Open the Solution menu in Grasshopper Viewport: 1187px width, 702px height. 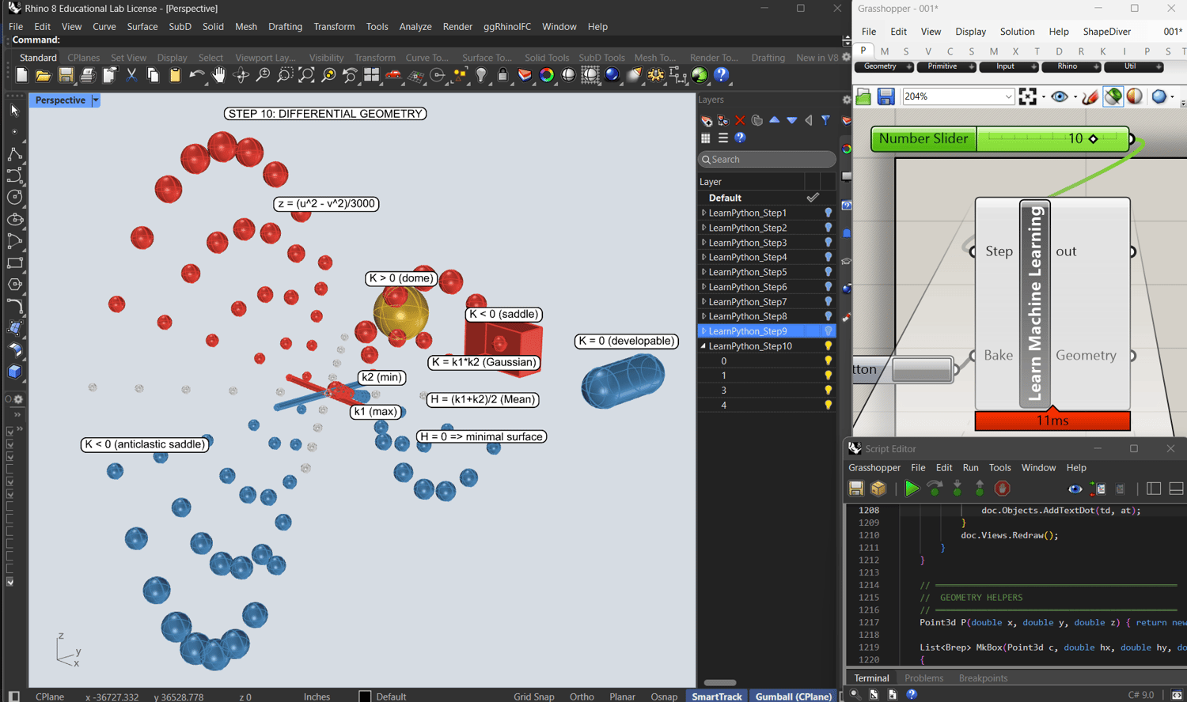(1017, 32)
